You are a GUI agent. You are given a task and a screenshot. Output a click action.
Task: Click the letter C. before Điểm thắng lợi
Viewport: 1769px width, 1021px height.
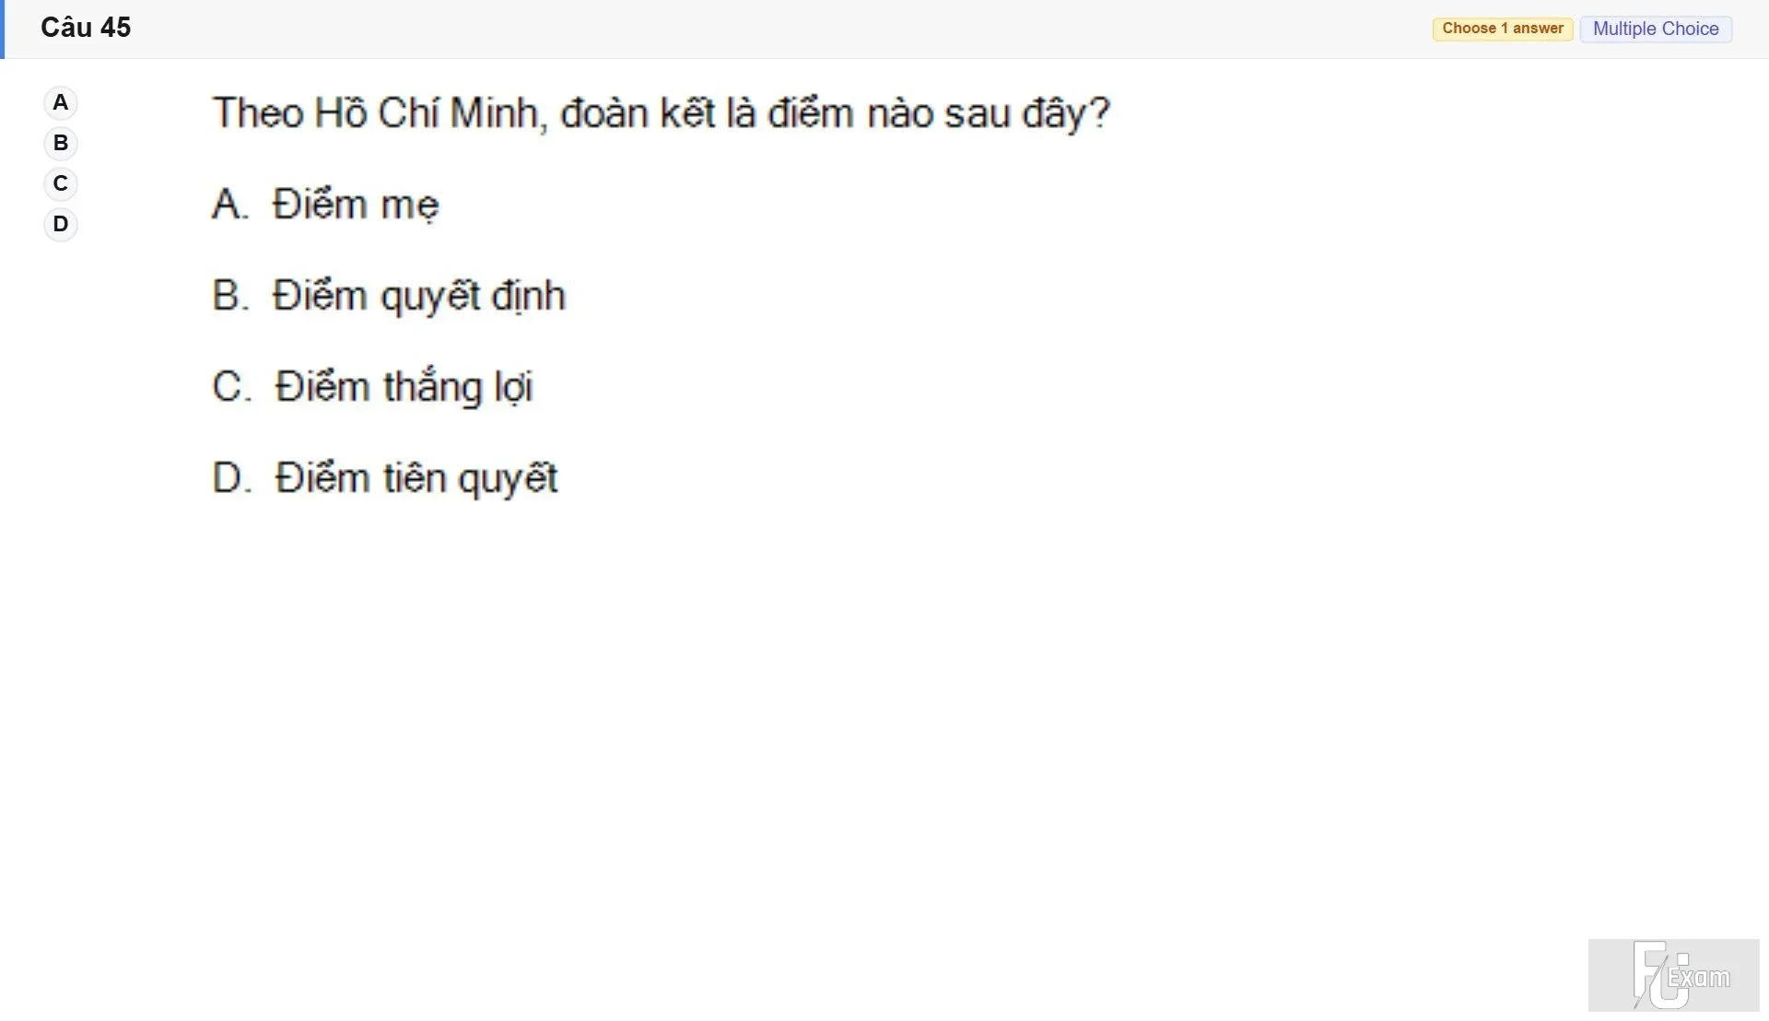231,387
